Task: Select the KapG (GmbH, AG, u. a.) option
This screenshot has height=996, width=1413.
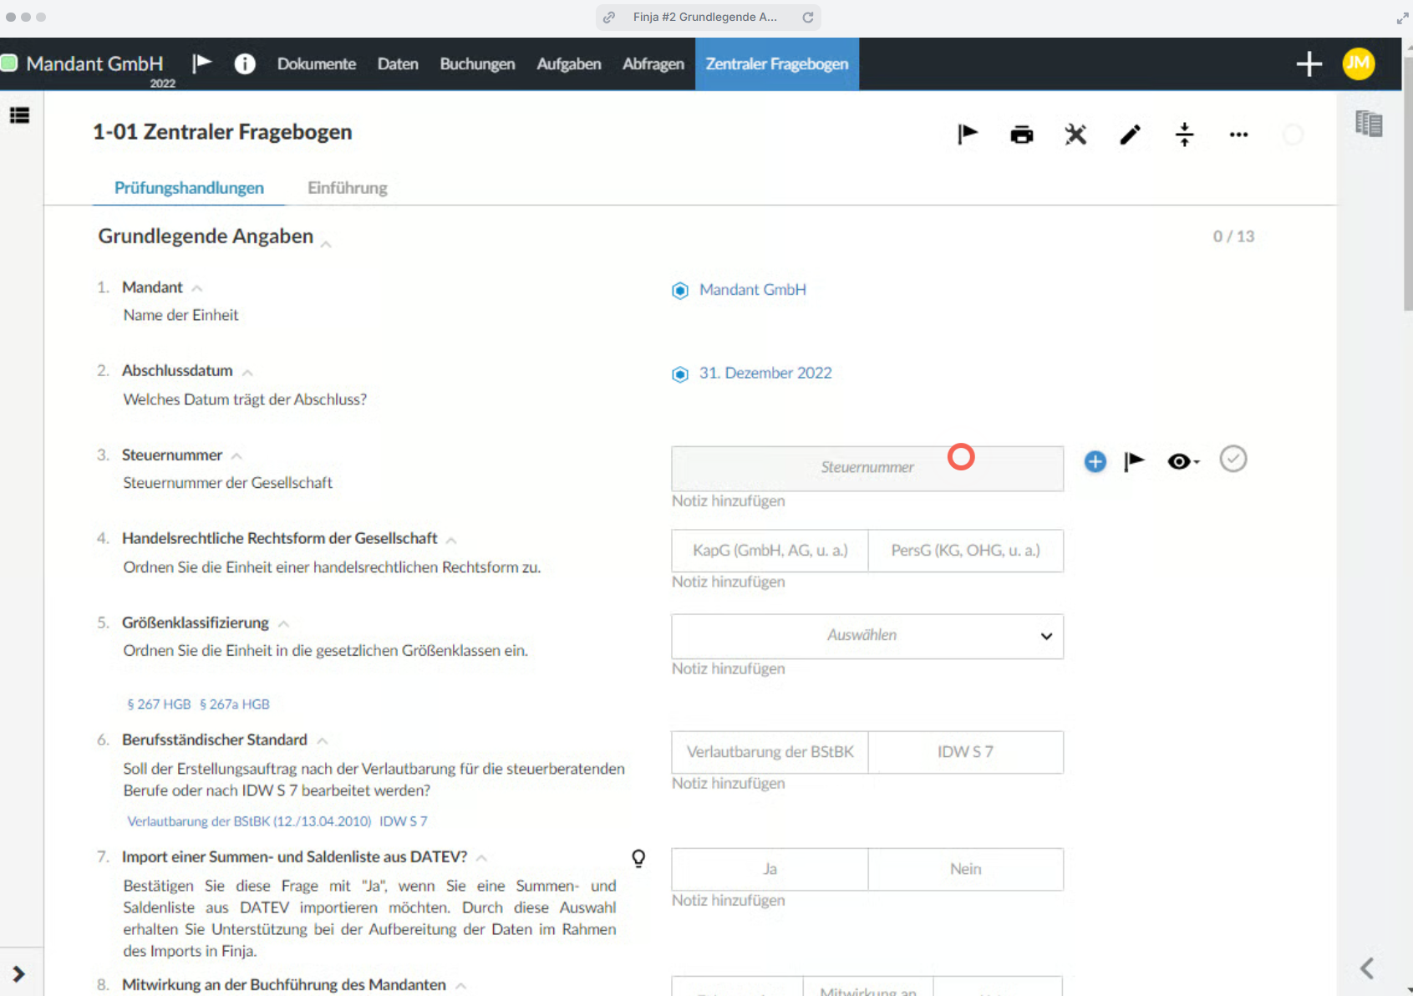Action: click(x=770, y=551)
